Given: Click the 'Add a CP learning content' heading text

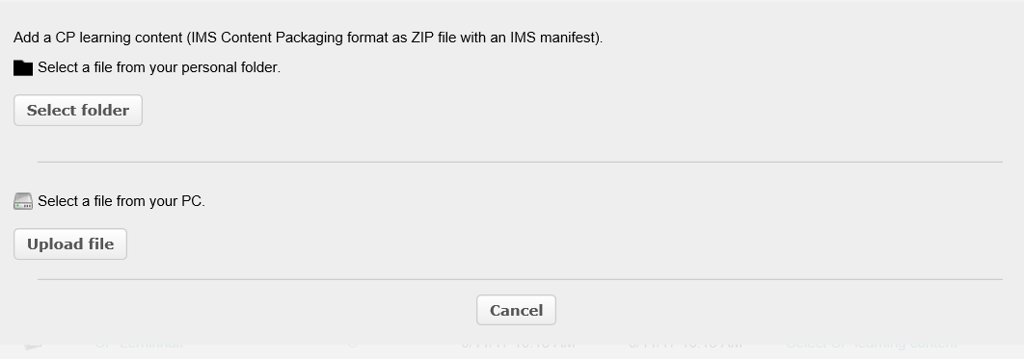Looking at the screenshot, I should coord(98,38).
